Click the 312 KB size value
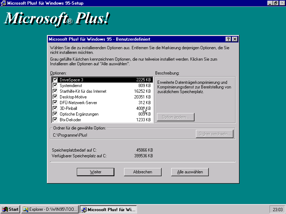 144,103
